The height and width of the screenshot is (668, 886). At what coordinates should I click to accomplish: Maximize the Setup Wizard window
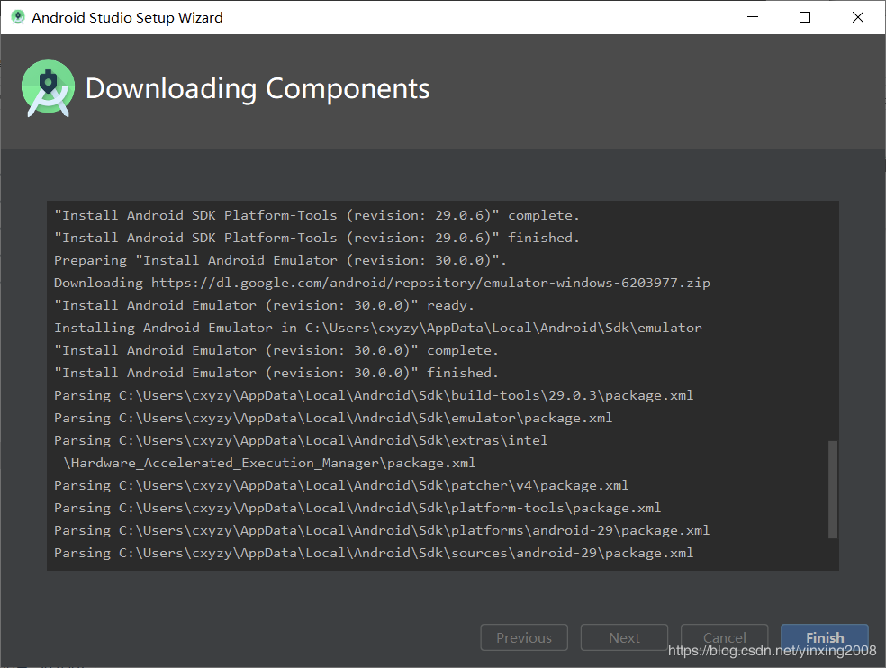tap(805, 17)
